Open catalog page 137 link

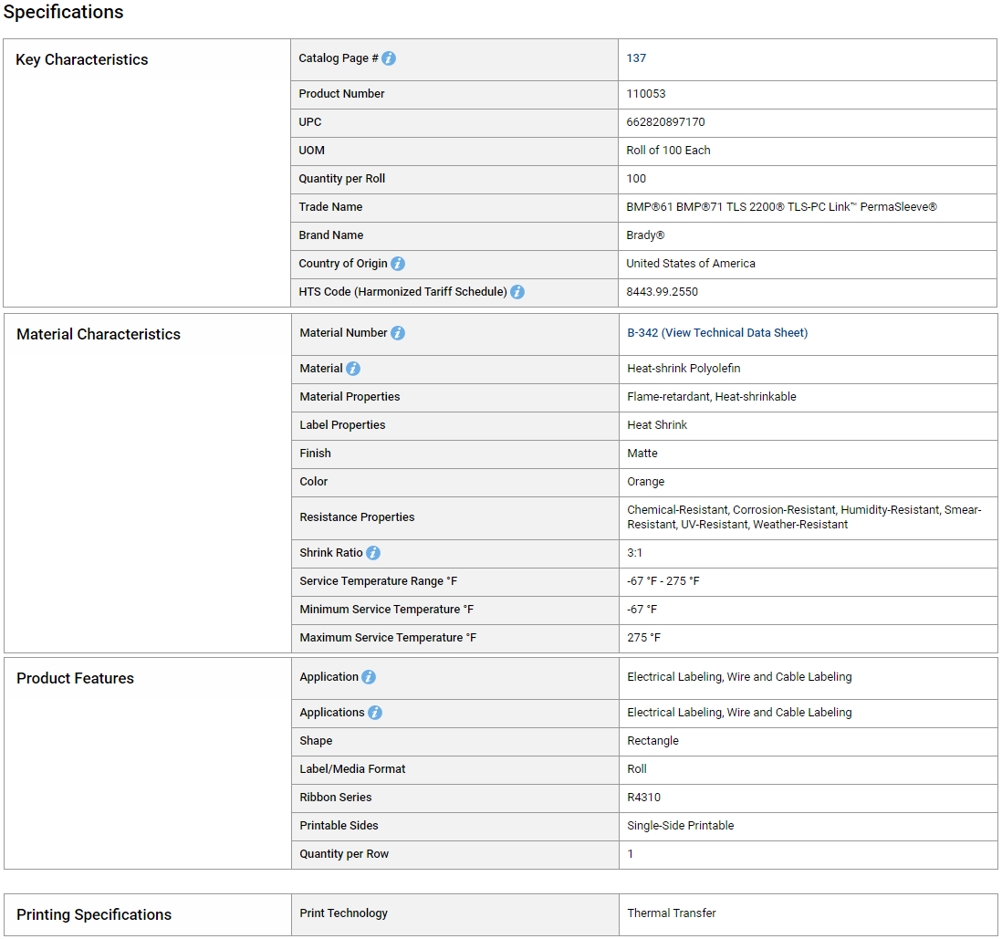tap(636, 58)
